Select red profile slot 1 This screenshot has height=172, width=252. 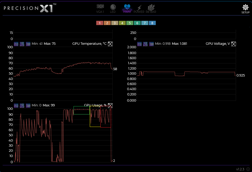click(x=100, y=23)
